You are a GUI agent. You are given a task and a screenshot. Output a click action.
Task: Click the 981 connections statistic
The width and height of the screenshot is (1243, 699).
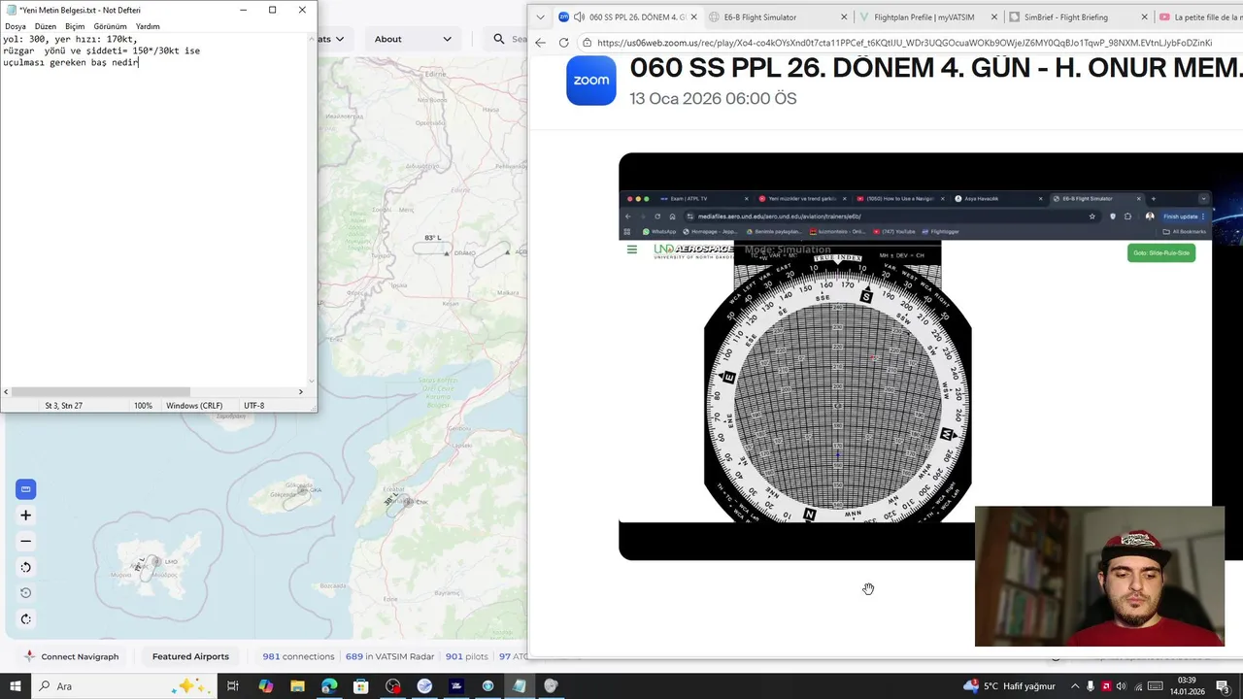pos(298,656)
